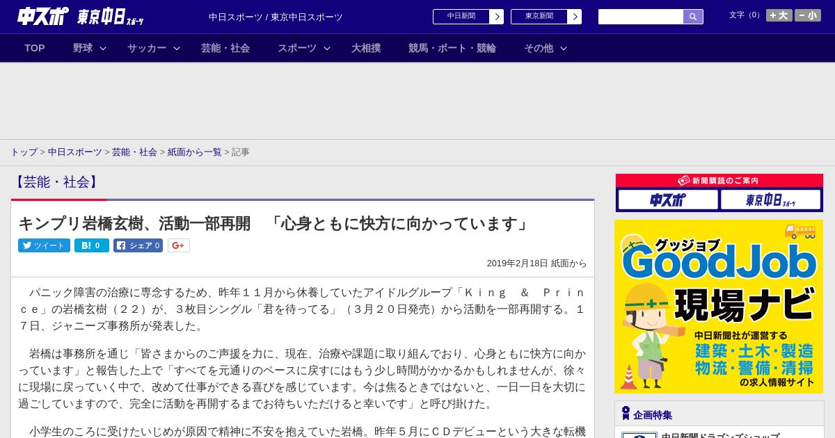This screenshot has height=438, width=835.
Task: Click 東京中日スポーツ in the subscription banner
Action: [771, 200]
